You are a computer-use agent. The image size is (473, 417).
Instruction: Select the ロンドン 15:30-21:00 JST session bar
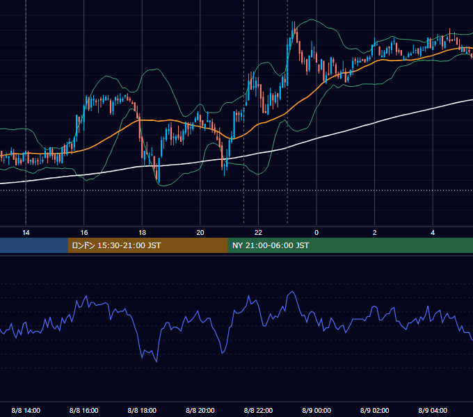pyautogui.click(x=147, y=245)
